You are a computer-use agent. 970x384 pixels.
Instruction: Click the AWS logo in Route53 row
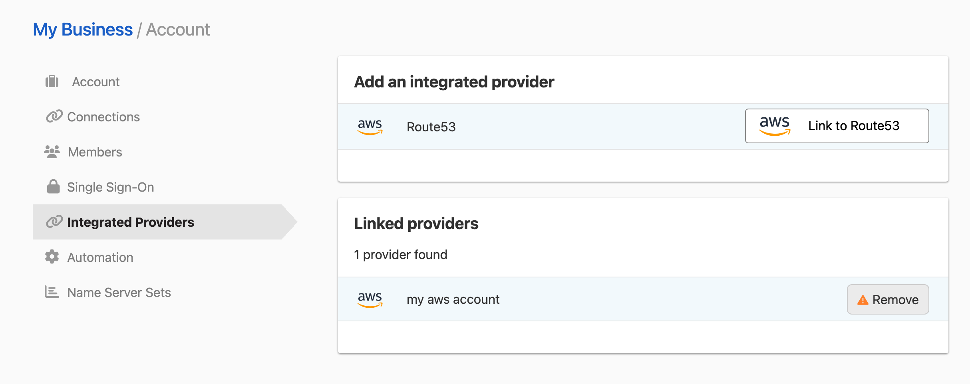[370, 127]
